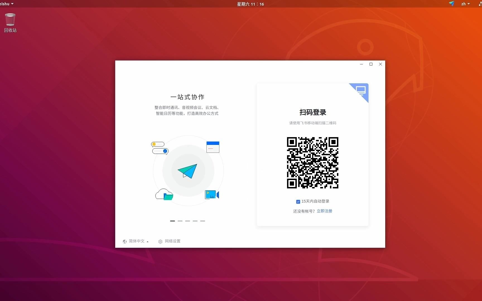This screenshot has height=301, width=482.
Task: Open the zh input method dropdown
Action: pos(465,4)
